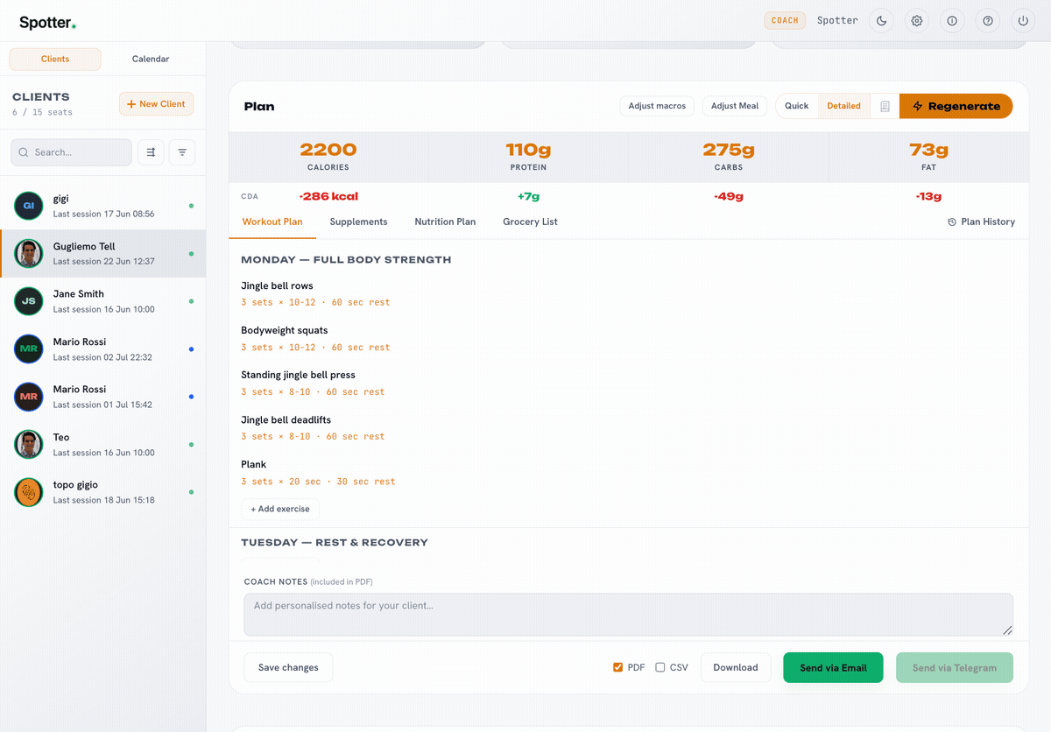Click Add exercise under Monday
Viewport: 1051px width, 732px height.
(x=280, y=509)
